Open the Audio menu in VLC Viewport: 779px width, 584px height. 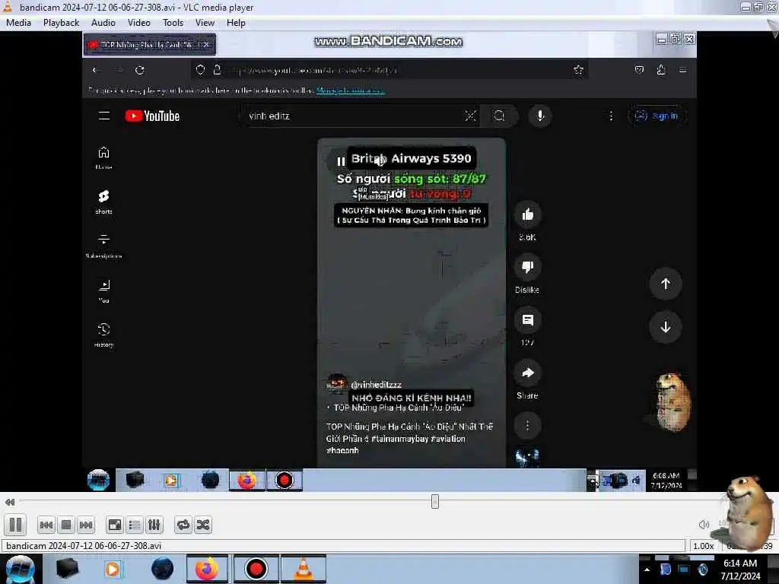click(103, 23)
